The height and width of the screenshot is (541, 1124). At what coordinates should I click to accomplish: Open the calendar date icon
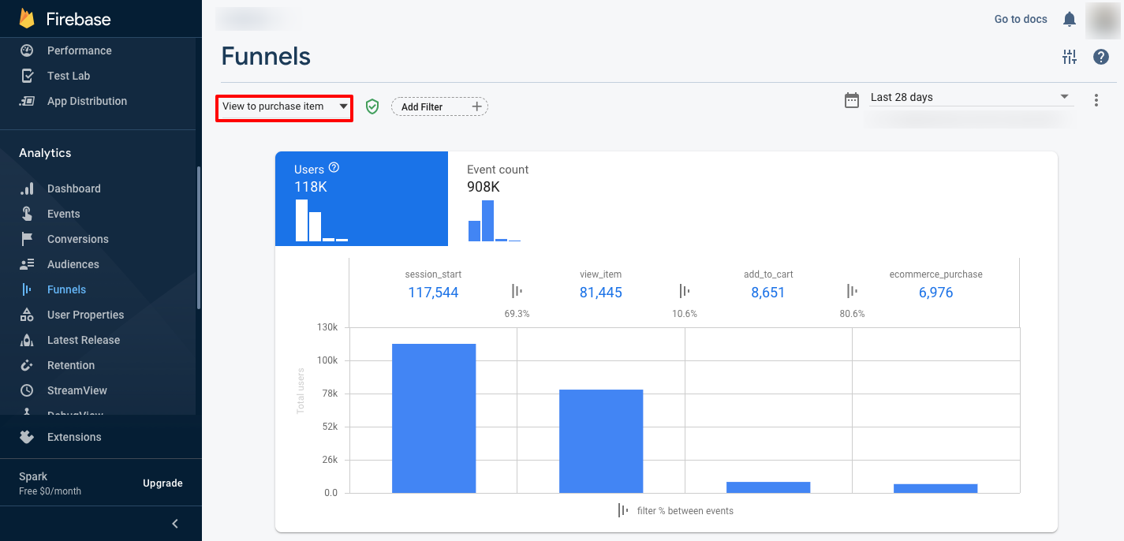(x=852, y=100)
